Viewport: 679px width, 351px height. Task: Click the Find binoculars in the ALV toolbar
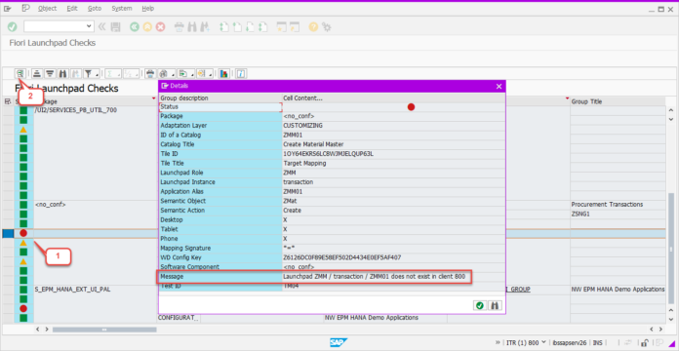[x=63, y=73]
